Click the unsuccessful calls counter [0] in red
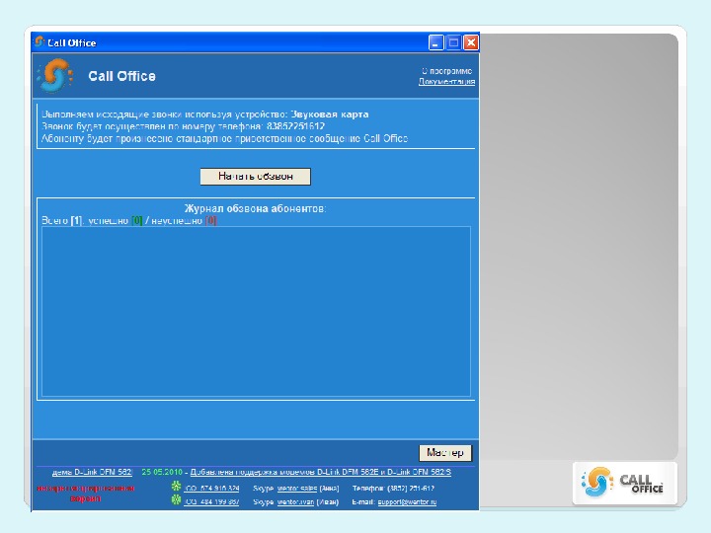711x533 pixels. (x=211, y=221)
